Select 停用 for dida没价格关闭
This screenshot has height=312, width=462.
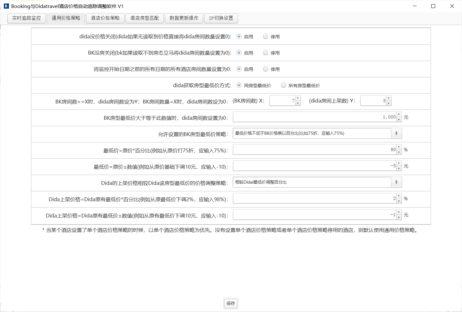pyautogui.click(x=266, y=36)
